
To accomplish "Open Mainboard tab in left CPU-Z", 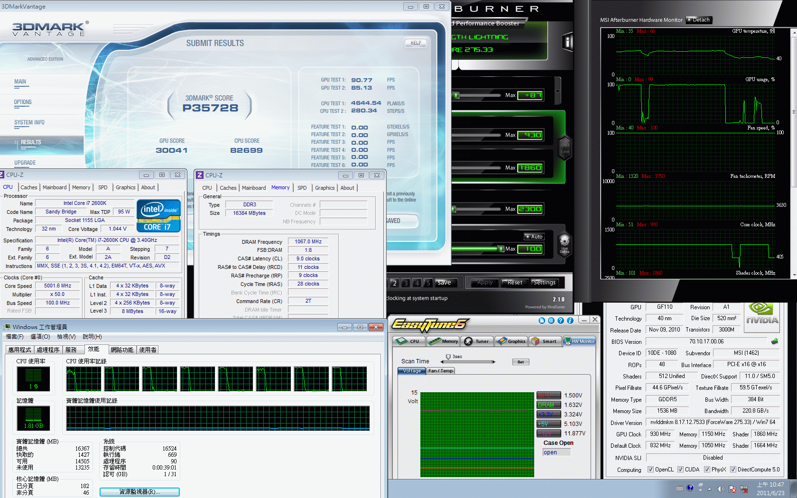I will (55, 187).
